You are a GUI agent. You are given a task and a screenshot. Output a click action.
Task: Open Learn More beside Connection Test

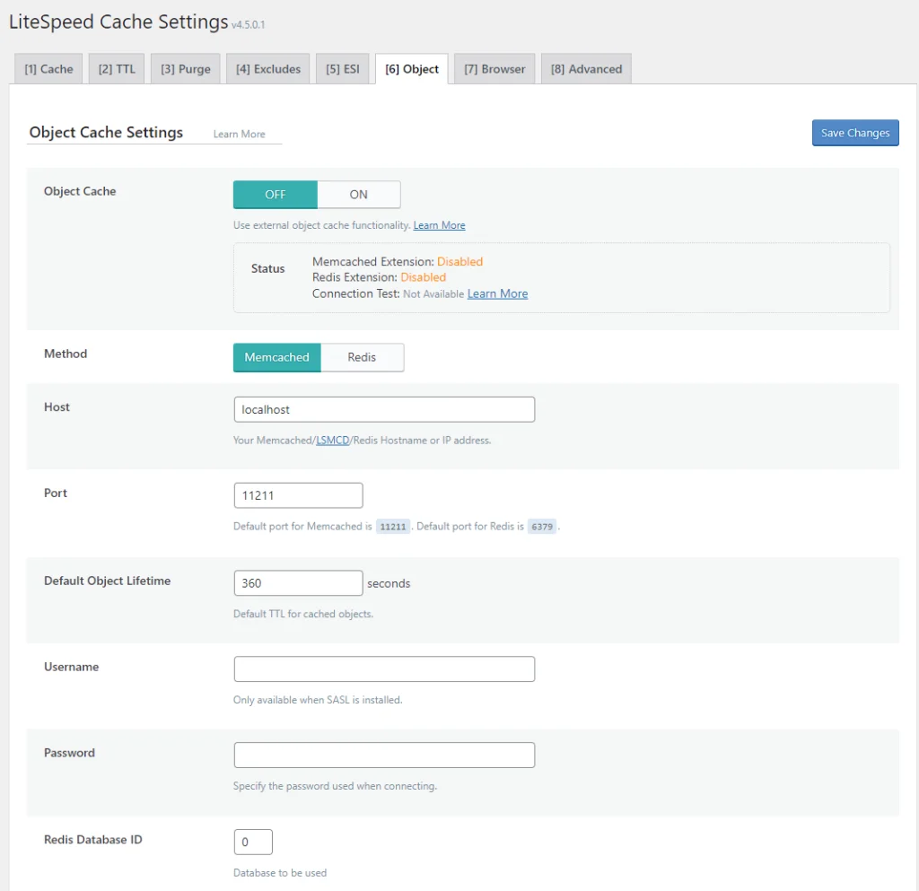497,294
